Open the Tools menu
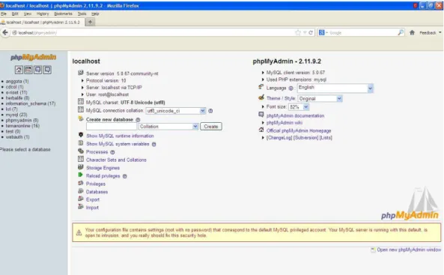The width and height of the screenshot is (444, 275). (x=82, y=13)
